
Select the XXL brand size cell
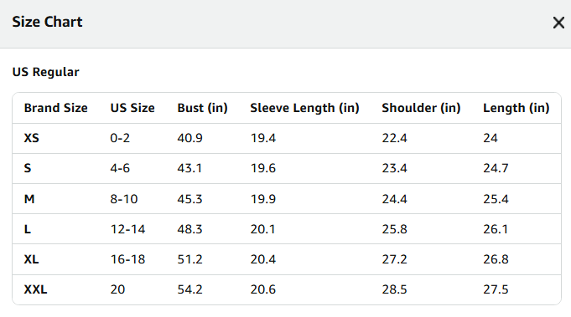tap(35, 289)
